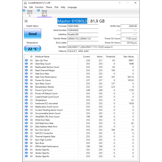Click the Serial Number field
The height and width of the screenshot is (162, 162).
point(83,30)
